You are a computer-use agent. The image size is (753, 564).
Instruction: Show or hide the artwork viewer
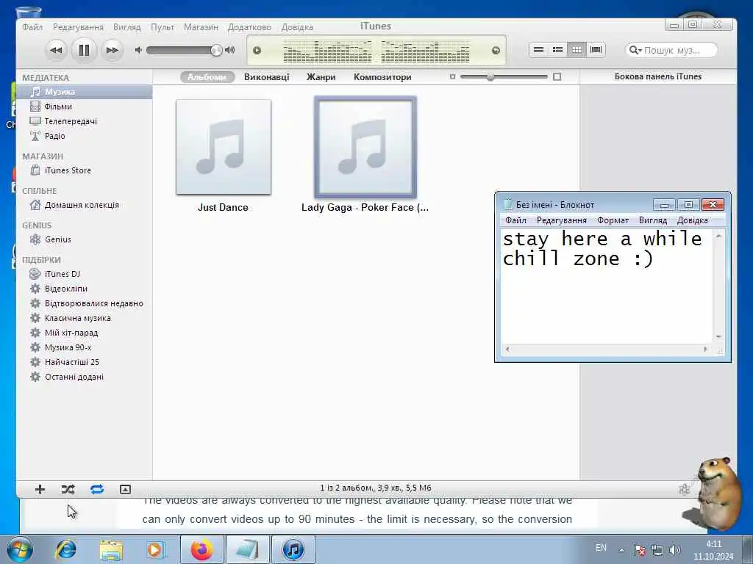[x=125, y=489]
